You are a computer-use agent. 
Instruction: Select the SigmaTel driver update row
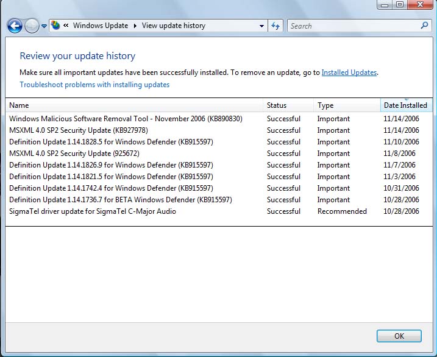coord(93,211)
